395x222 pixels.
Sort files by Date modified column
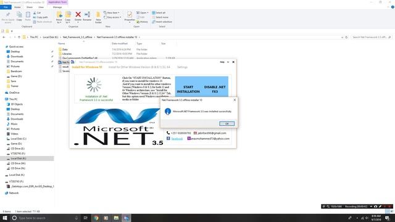[119, 44]
